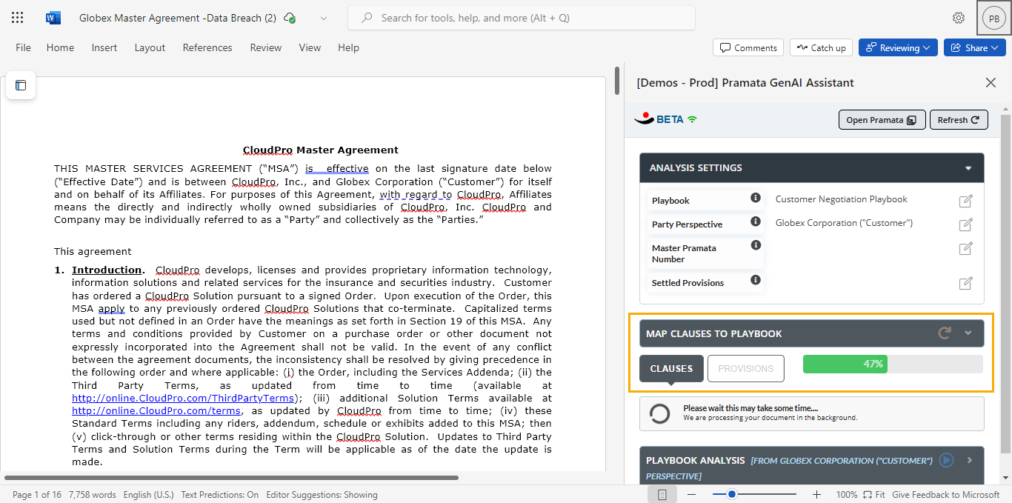Open the Insert tab

pos(104,47)
